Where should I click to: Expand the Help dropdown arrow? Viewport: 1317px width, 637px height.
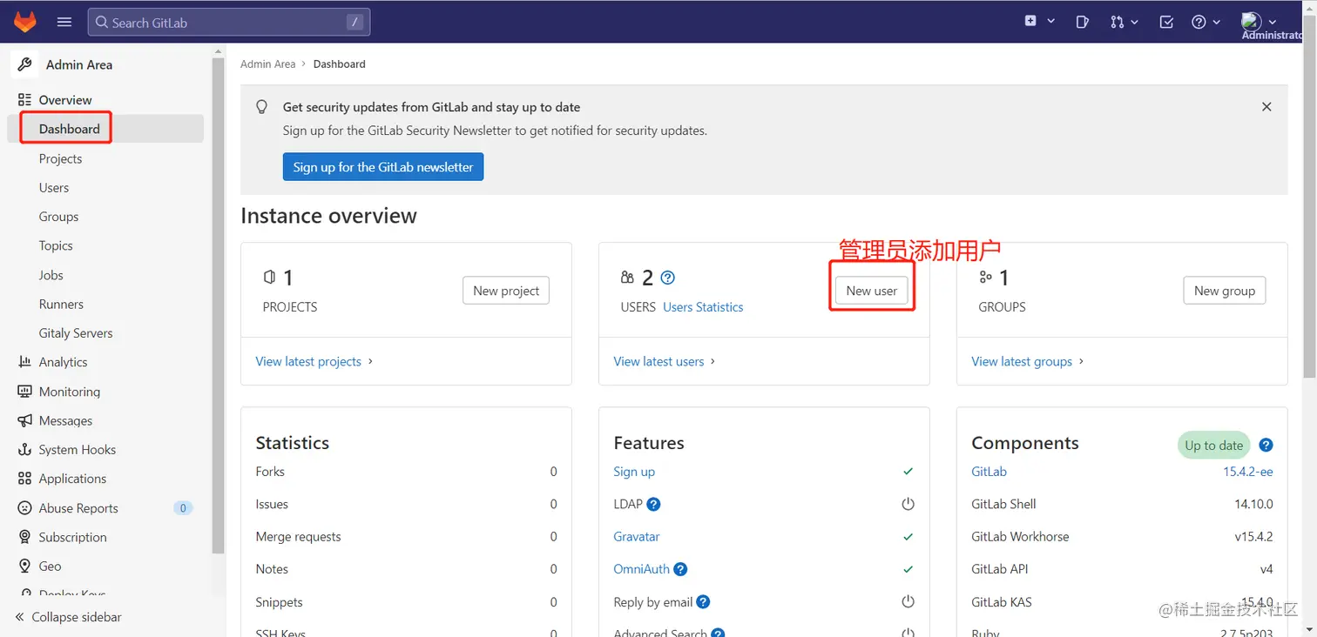(x=1217, y=22)
